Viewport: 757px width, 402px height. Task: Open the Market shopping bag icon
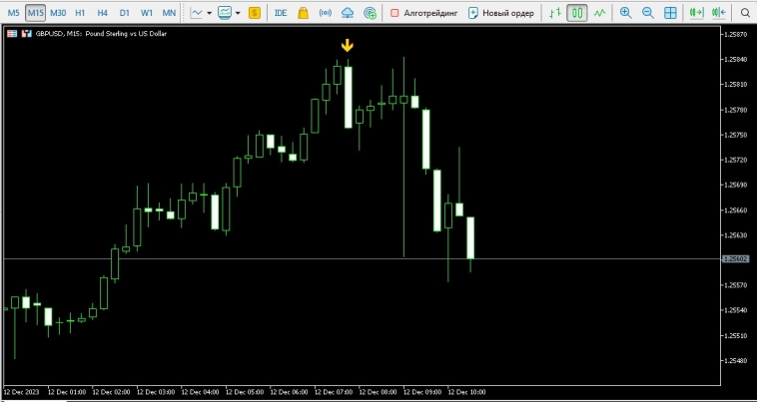pos(304,13)
